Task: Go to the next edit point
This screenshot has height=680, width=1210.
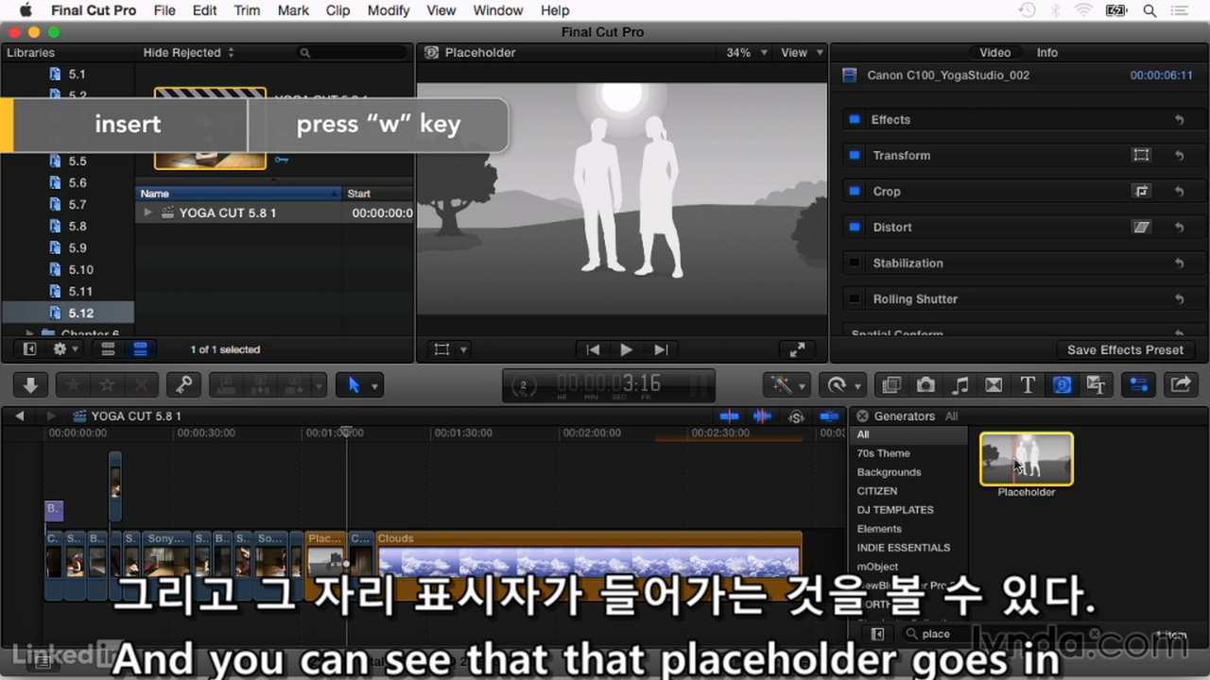Action: coord(661,349)
